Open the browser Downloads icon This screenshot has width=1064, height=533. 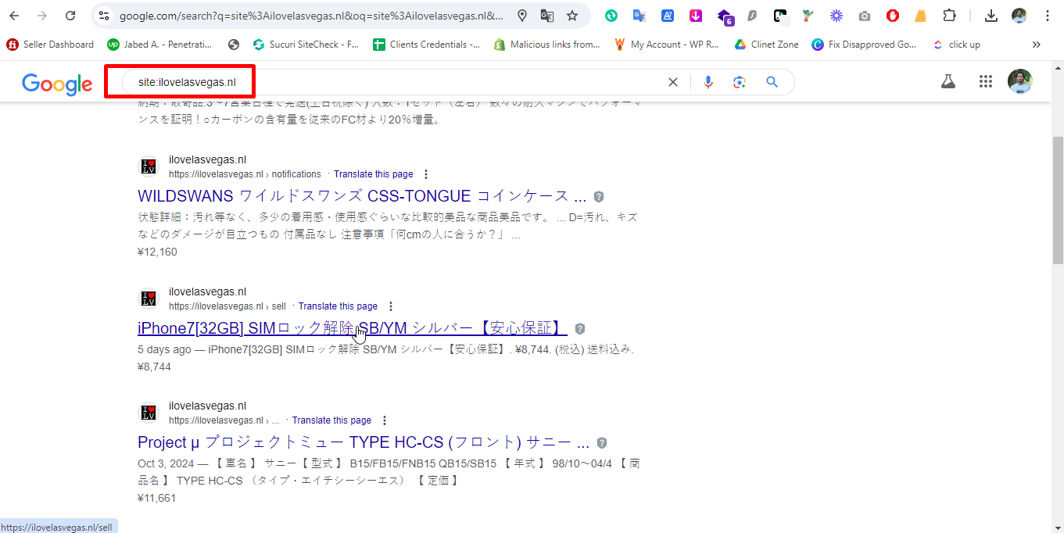click(x=991, y=16)
